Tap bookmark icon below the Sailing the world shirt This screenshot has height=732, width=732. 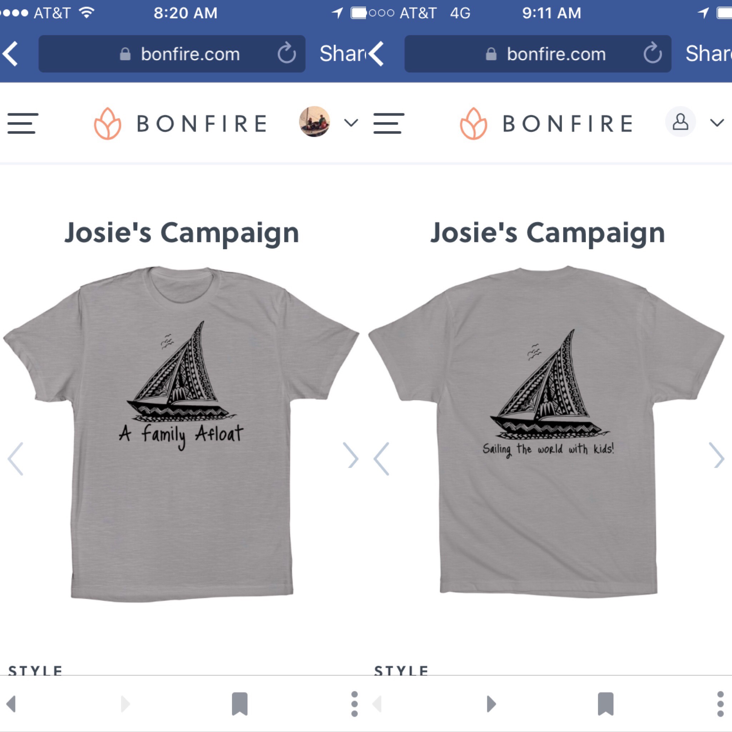[x=605, y=704]
